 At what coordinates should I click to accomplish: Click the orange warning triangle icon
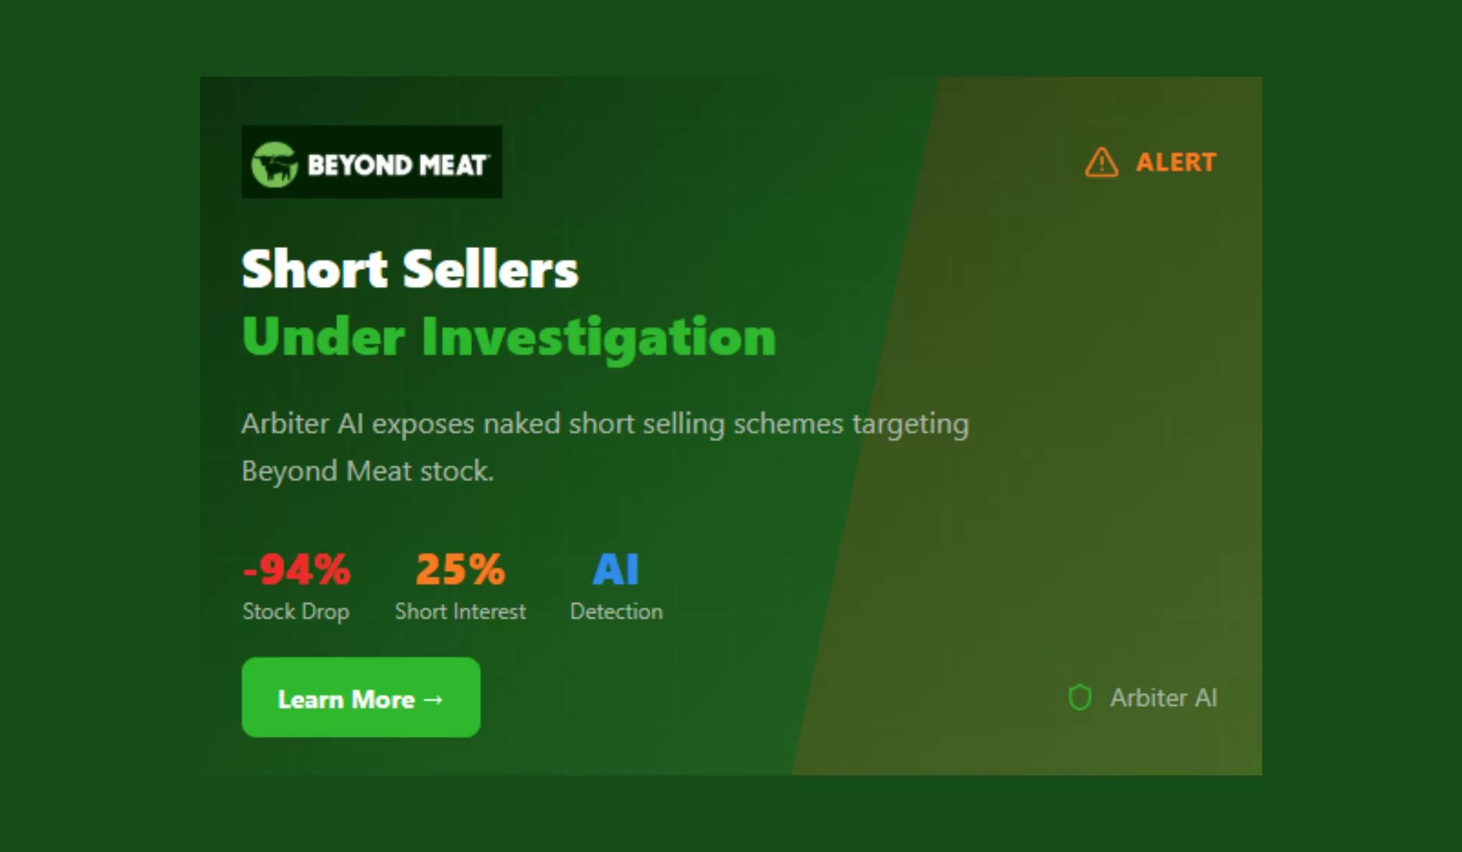pos(1101,162)
